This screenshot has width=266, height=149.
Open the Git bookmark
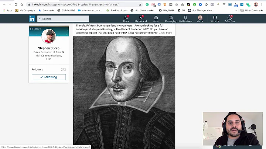point(181,10)
